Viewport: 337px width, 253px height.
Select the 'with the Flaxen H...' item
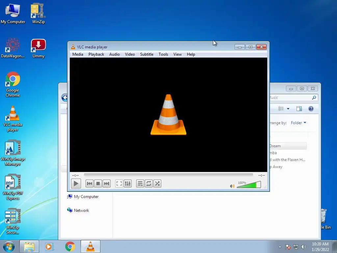[288, 160]
